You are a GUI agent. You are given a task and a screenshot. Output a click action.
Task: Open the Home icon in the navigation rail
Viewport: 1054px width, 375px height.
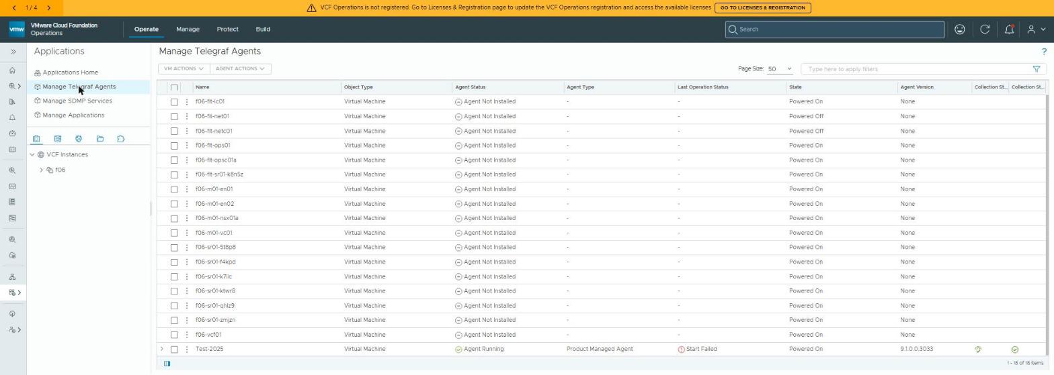pyautogui.click(x=12, y=70)
